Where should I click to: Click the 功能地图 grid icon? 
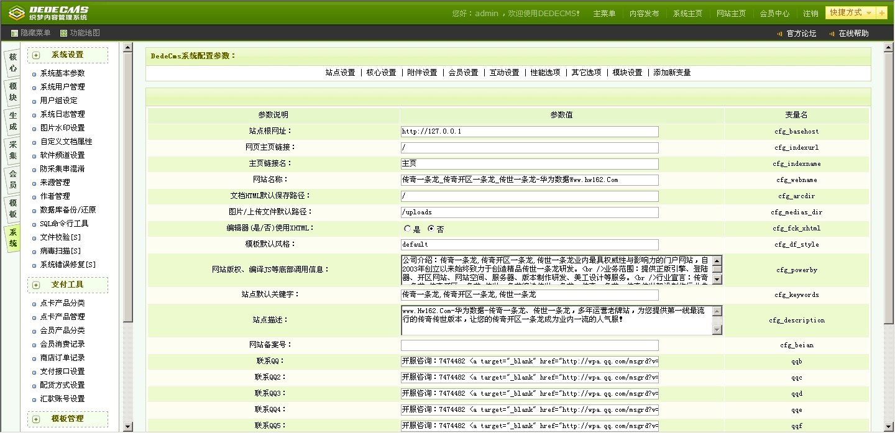pos(64,33)
